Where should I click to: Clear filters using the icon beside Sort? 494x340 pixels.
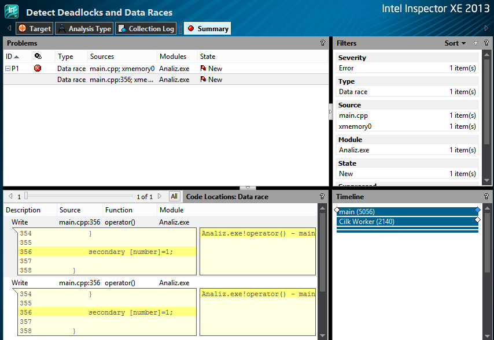click(475, 43)
